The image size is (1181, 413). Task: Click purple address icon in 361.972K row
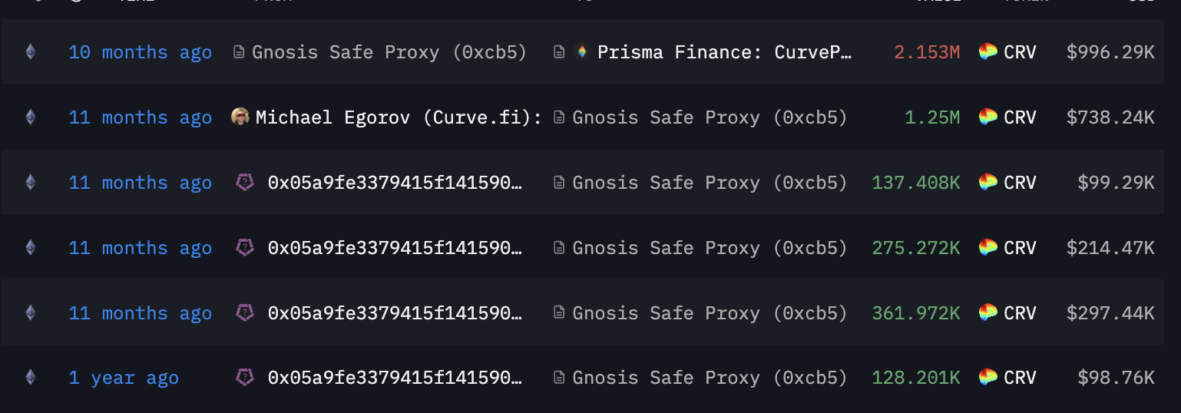tap(244, 313)
